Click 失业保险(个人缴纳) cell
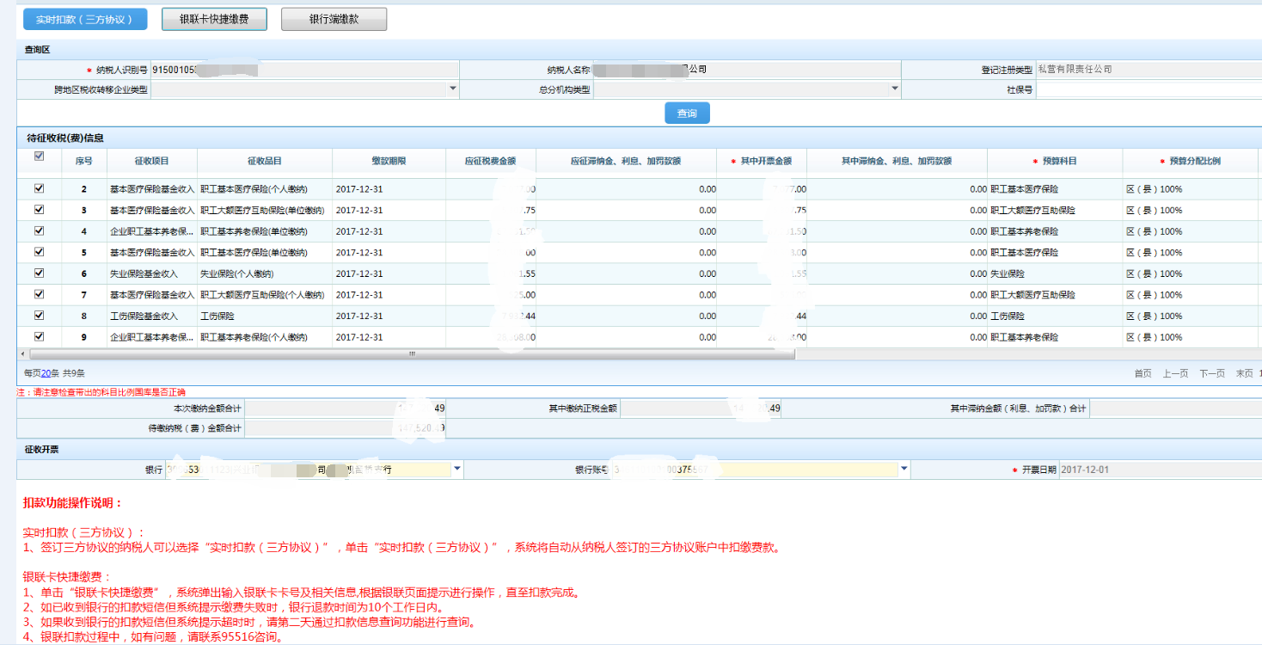Viewport: 1262px width, 645px height. coord(265,273)
